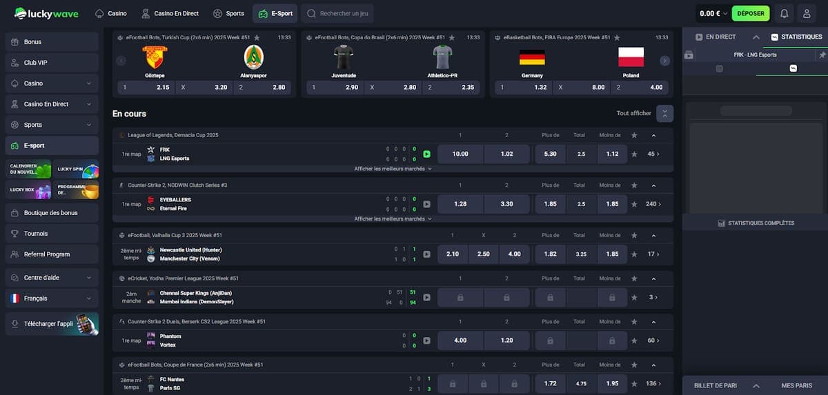Open the notifications bell
828x395 pixels.
coord(784,13)
